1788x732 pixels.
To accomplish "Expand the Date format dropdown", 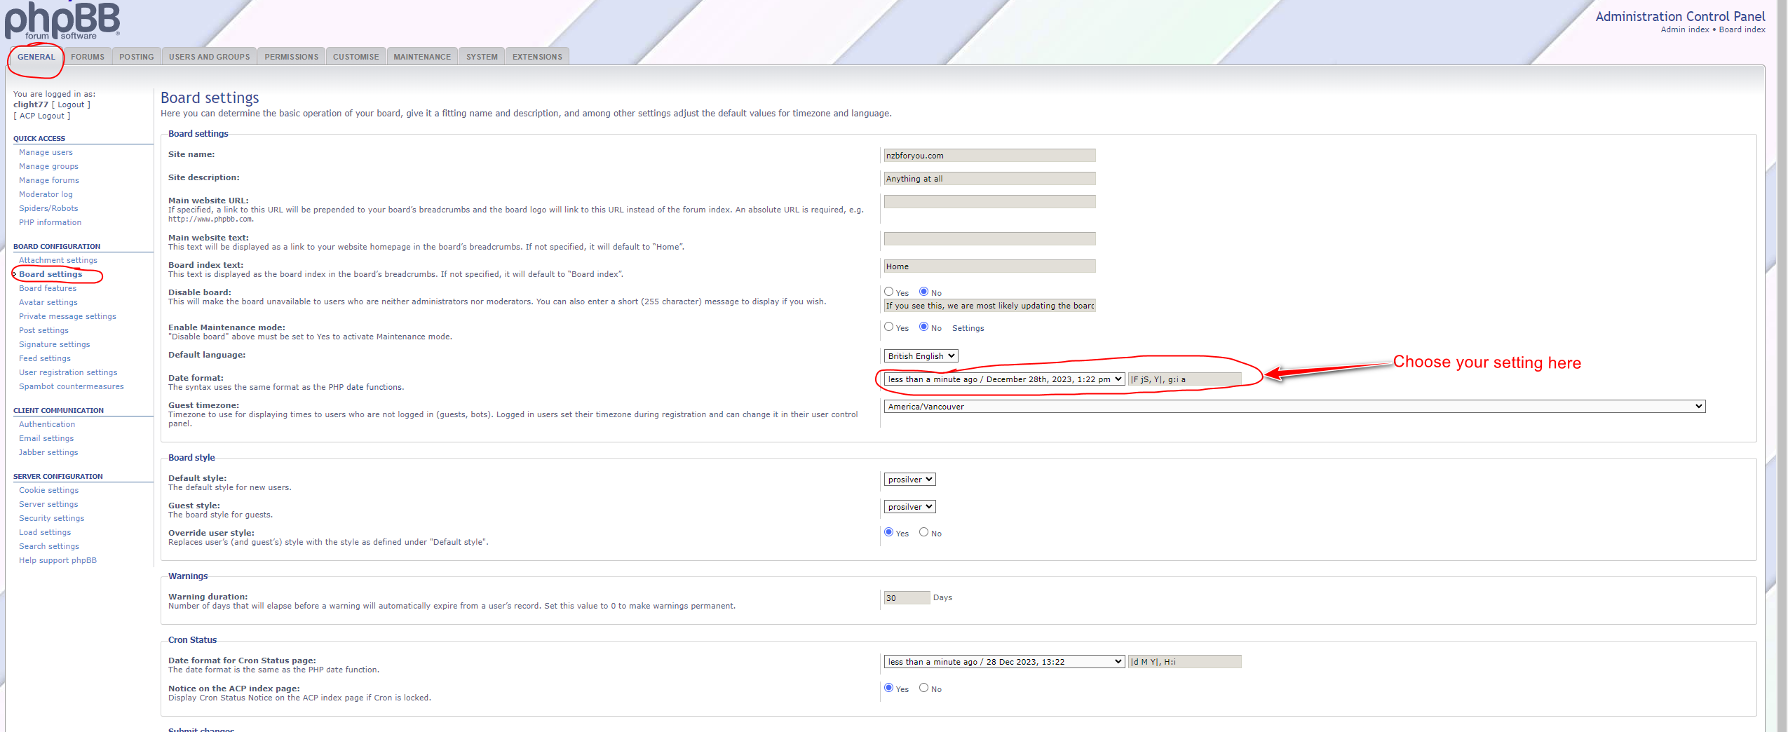I will (x=1004, y=379).
